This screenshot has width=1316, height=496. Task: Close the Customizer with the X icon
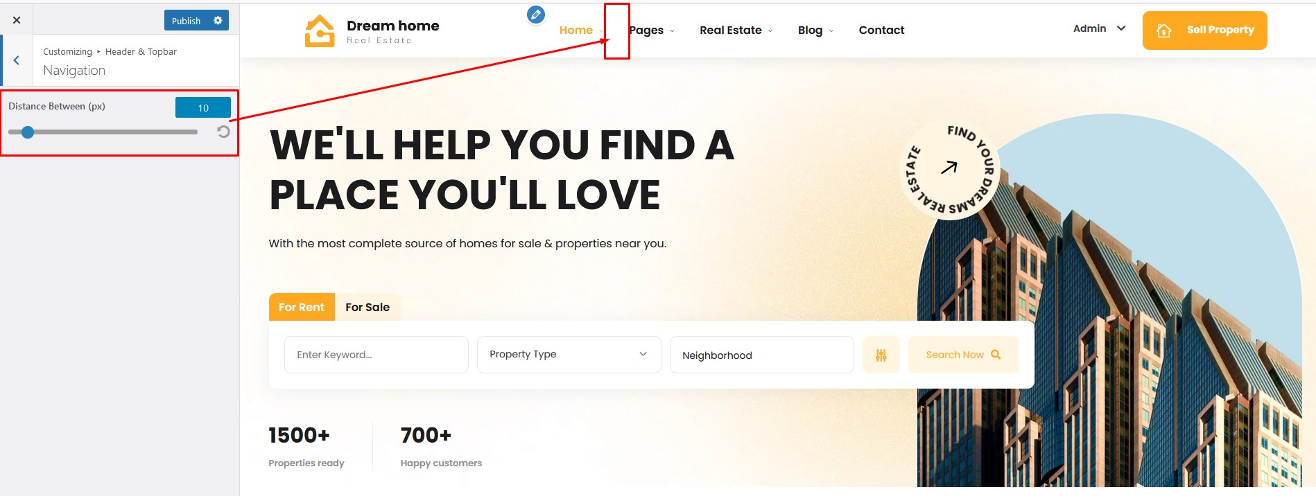[17, 20]
